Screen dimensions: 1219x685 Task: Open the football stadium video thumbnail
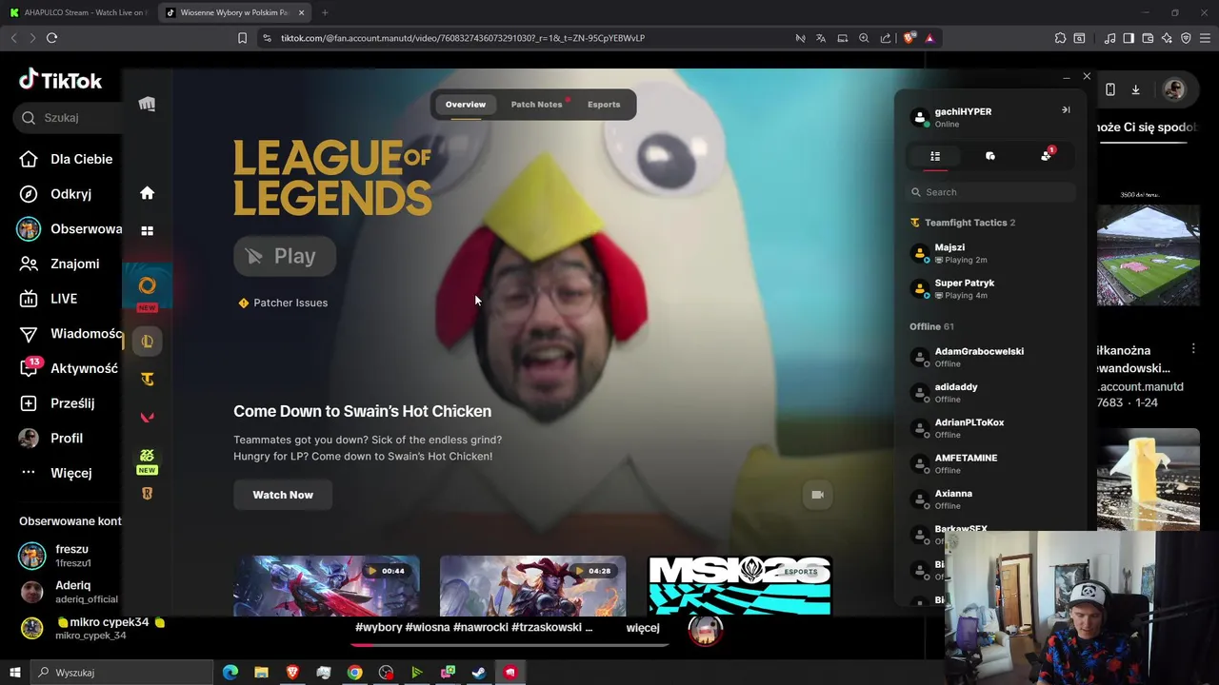click(x=1148, y=253)
